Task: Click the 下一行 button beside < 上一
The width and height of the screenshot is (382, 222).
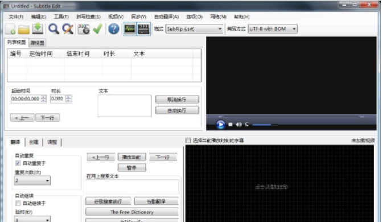Action: pos(47,118)
